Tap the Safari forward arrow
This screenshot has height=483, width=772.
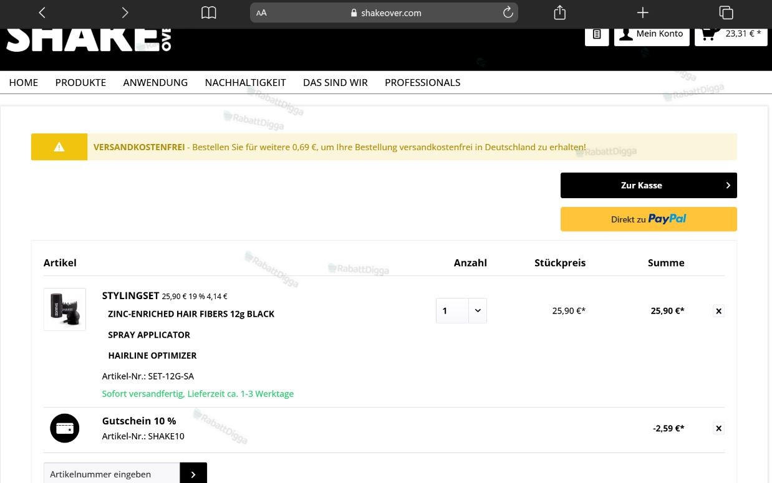125,12
